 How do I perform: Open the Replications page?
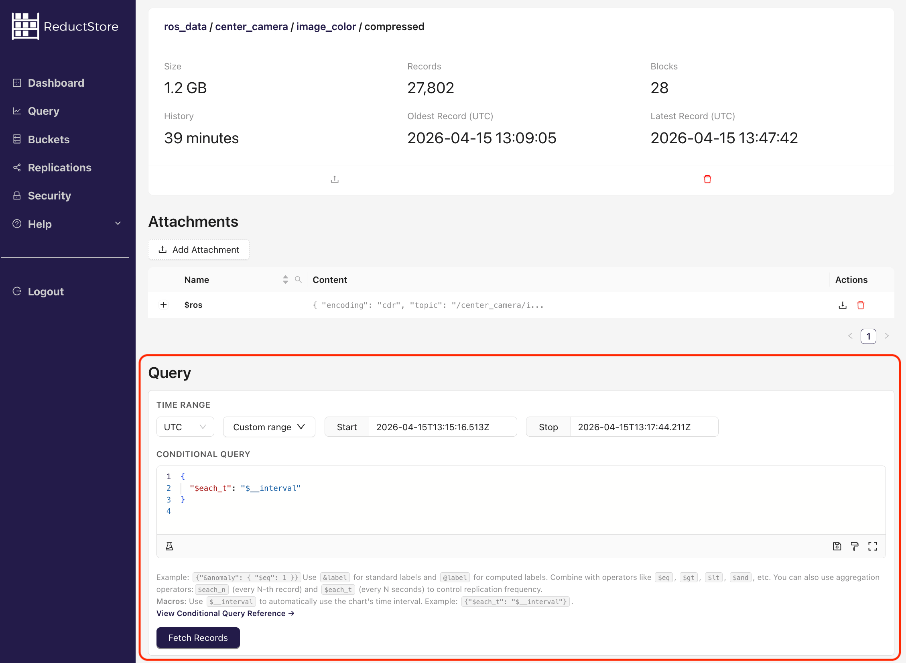pyautogui.click(x=59, y=167)
